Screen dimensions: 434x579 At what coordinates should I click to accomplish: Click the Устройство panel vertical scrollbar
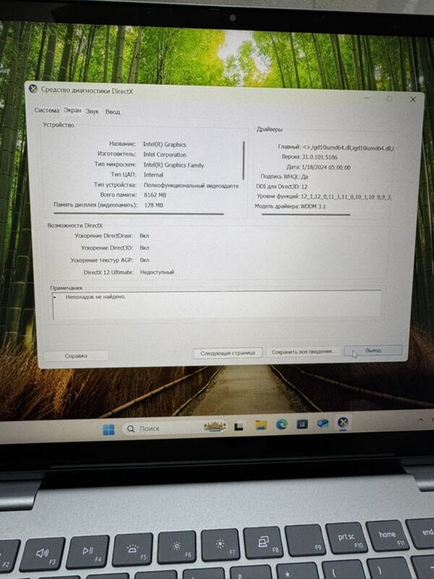tap(244, 161)
